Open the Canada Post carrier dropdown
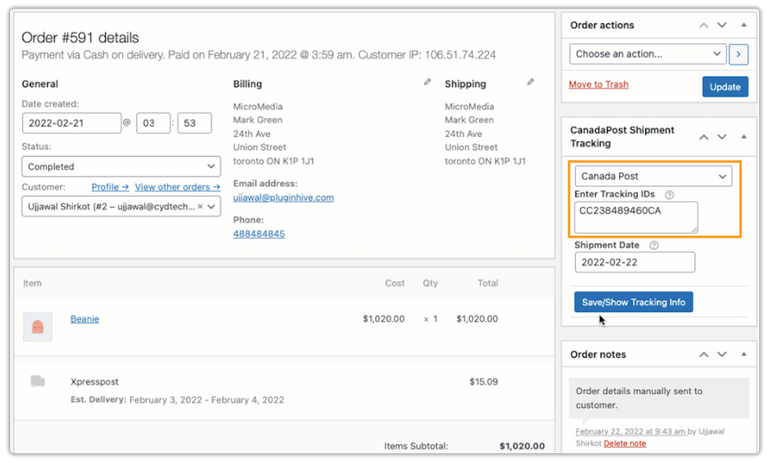The height and width of the screenshot is (463, 769). [x=653, y=176]
